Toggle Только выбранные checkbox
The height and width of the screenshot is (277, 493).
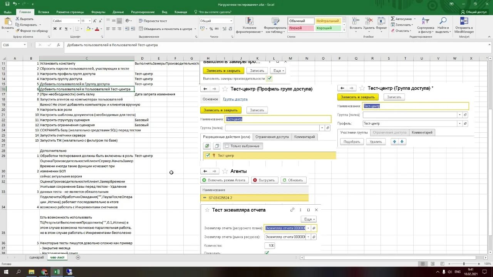point(226,146)
